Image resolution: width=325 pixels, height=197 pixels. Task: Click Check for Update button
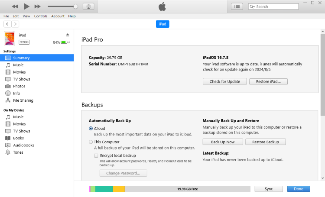[224, 81]
